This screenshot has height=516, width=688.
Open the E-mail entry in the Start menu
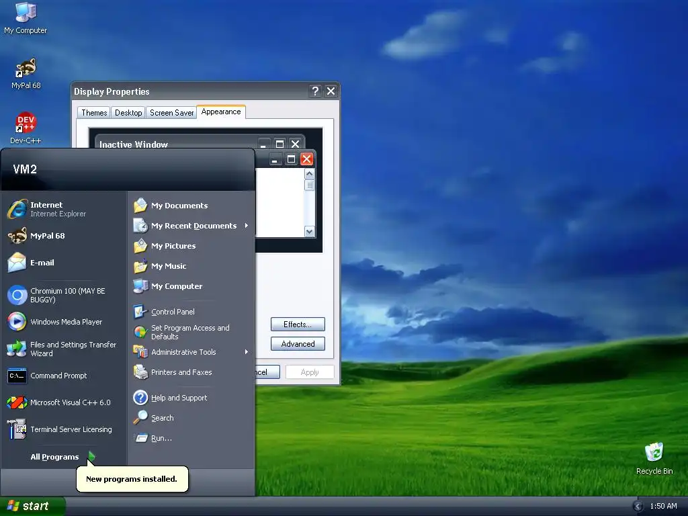(64, 263)
